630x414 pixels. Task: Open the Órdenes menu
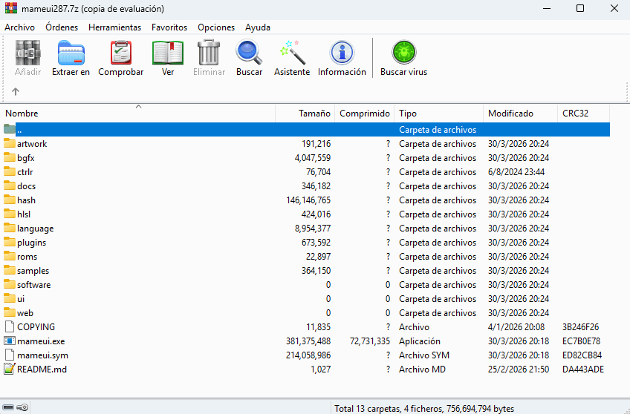[x=62, y=27]
